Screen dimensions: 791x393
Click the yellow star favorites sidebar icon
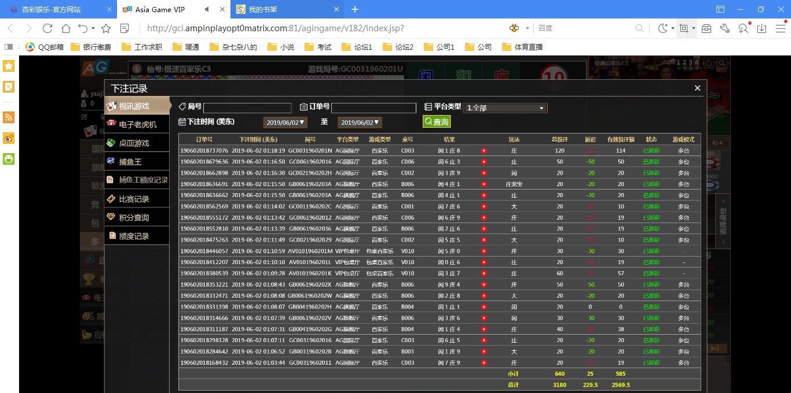pyautogui.click(x=9, y=66)
